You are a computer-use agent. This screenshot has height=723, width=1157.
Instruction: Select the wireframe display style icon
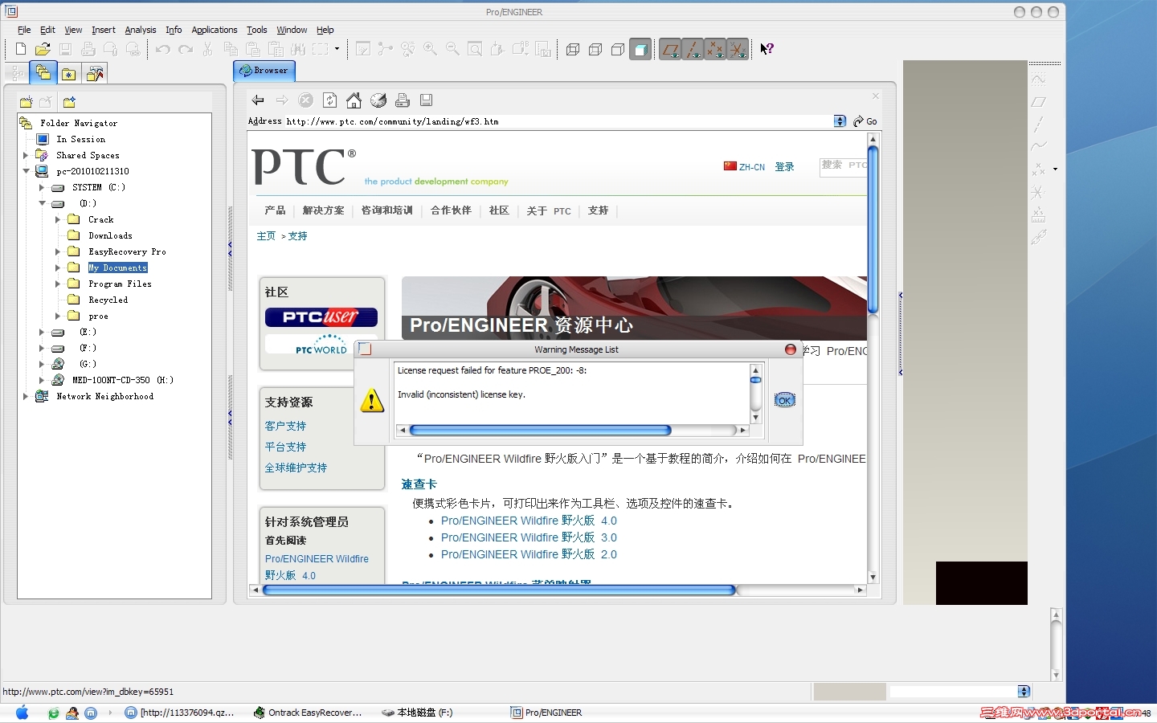point(573,49)
